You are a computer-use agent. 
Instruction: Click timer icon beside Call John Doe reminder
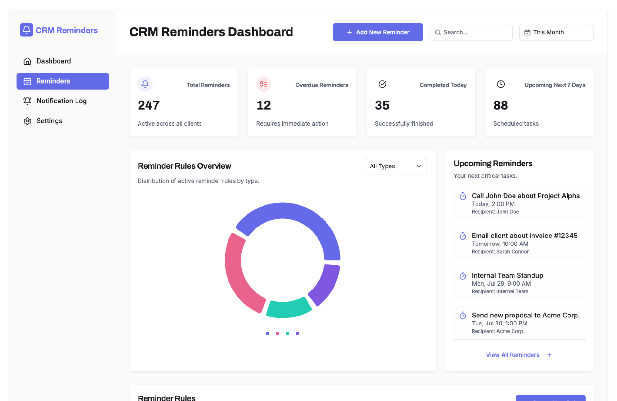(462, 196)
